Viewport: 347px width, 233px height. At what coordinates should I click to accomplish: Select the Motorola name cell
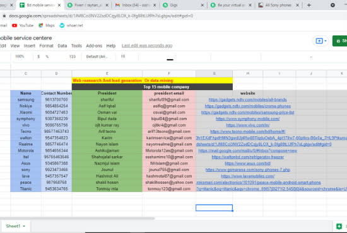pos(26,151)
